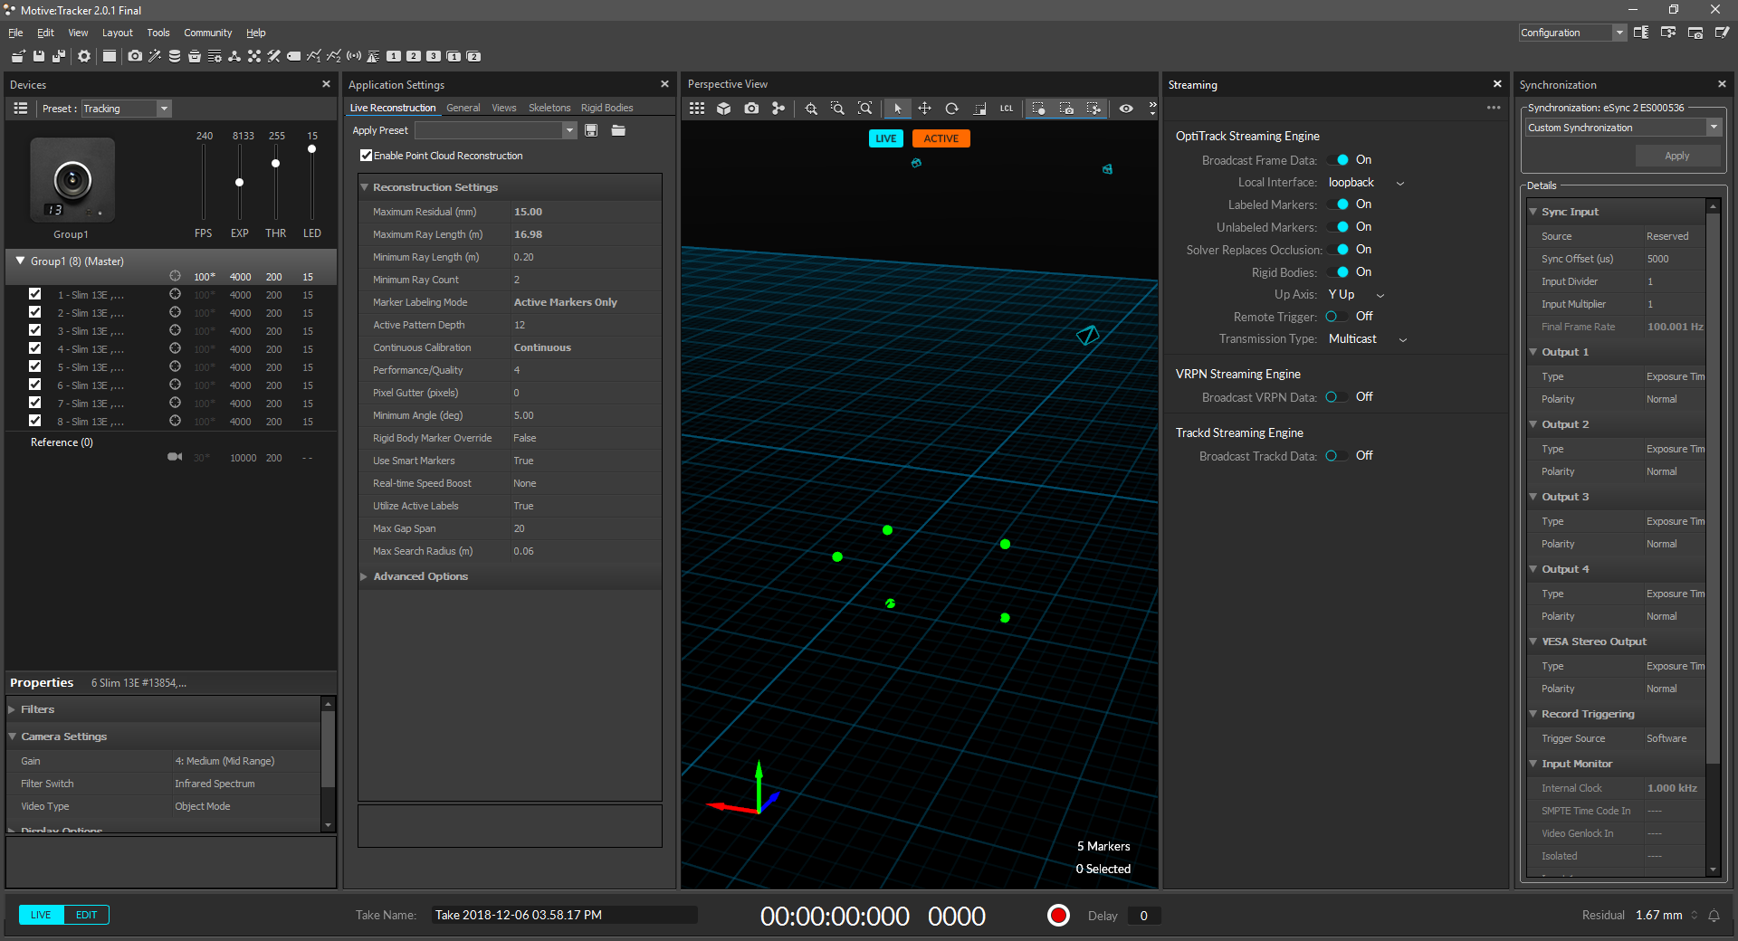This screenshot has height=941, width=1738.
Task: Uncheck camera 3 - Slim 13E checkbox
Action: 34,330
